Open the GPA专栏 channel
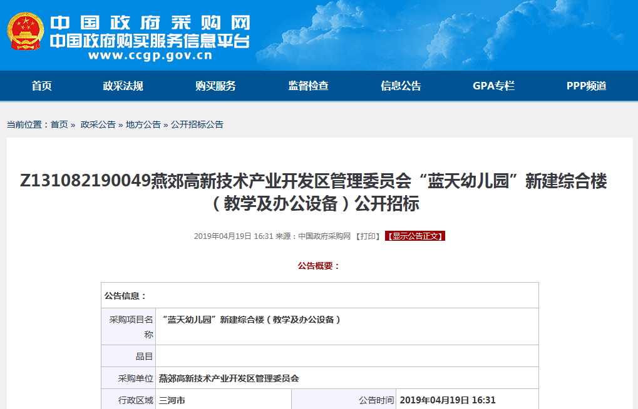638x409 pixels. pyautogui.click(x=493, y=86)
